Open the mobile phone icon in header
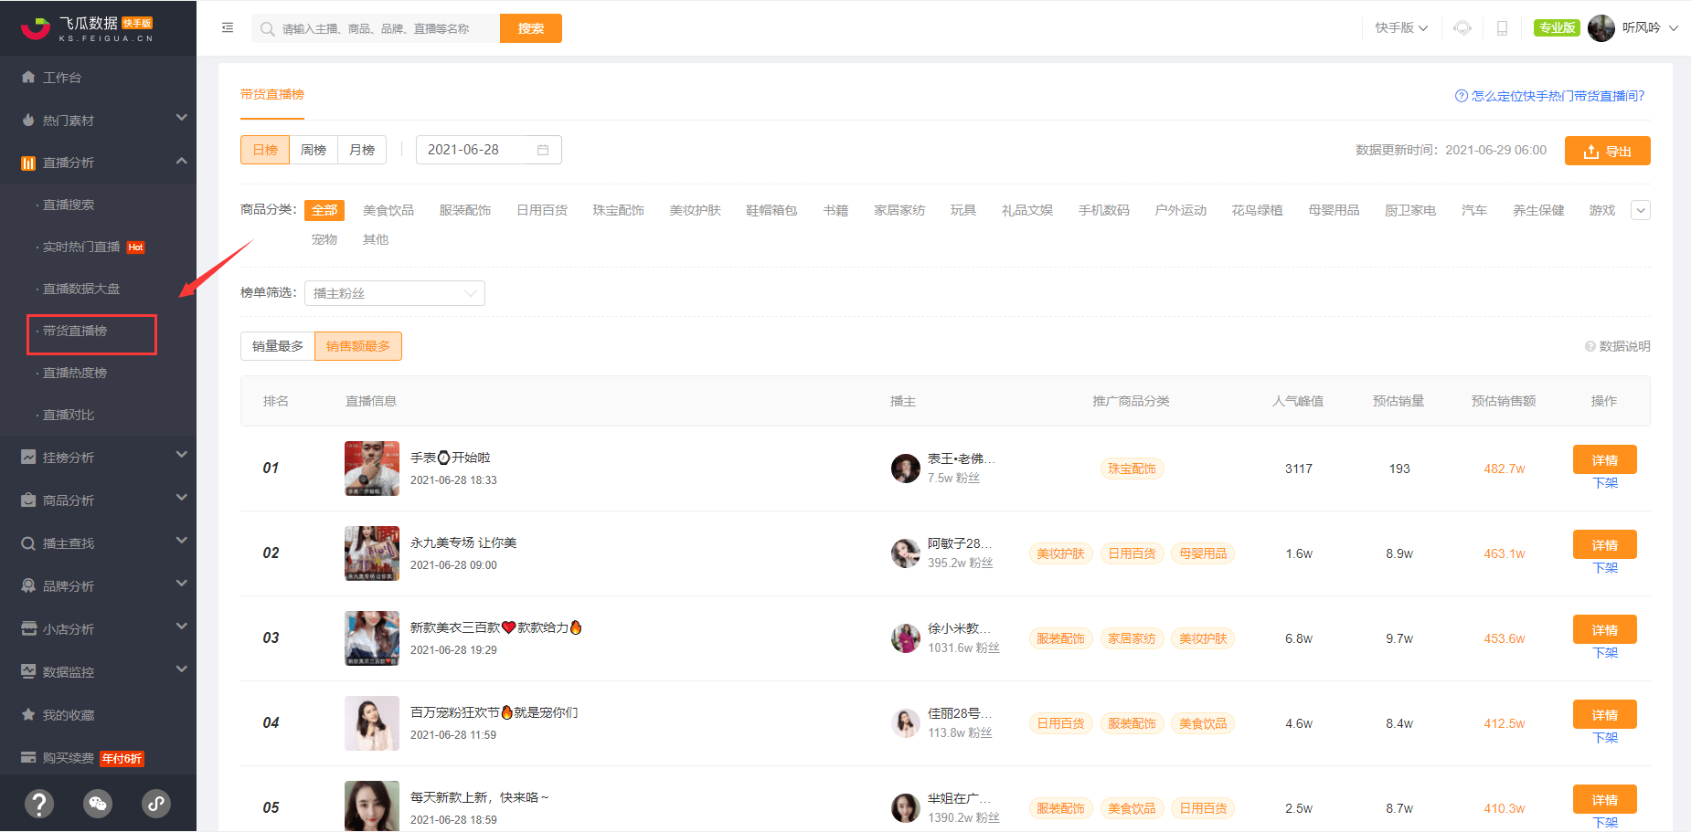 (1502, 28)
